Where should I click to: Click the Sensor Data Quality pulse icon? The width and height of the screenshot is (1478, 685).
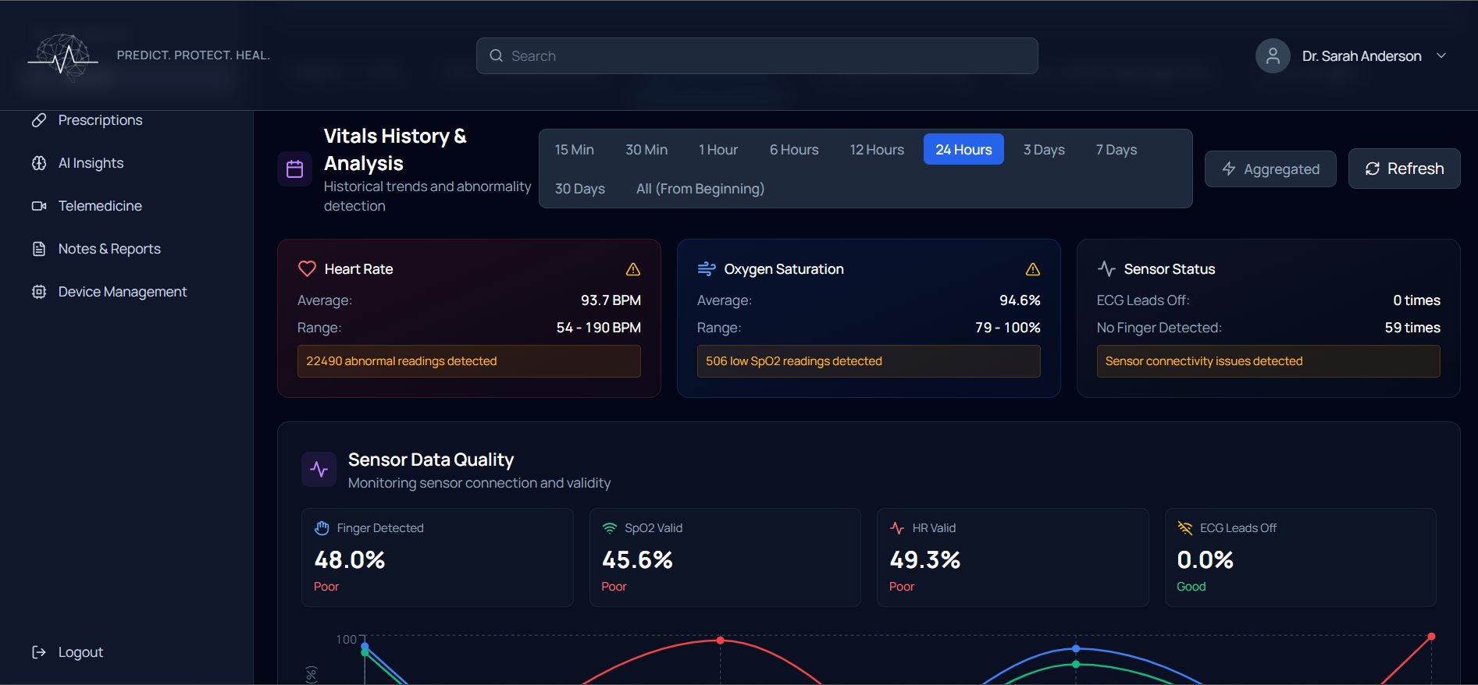coord(319,469)
